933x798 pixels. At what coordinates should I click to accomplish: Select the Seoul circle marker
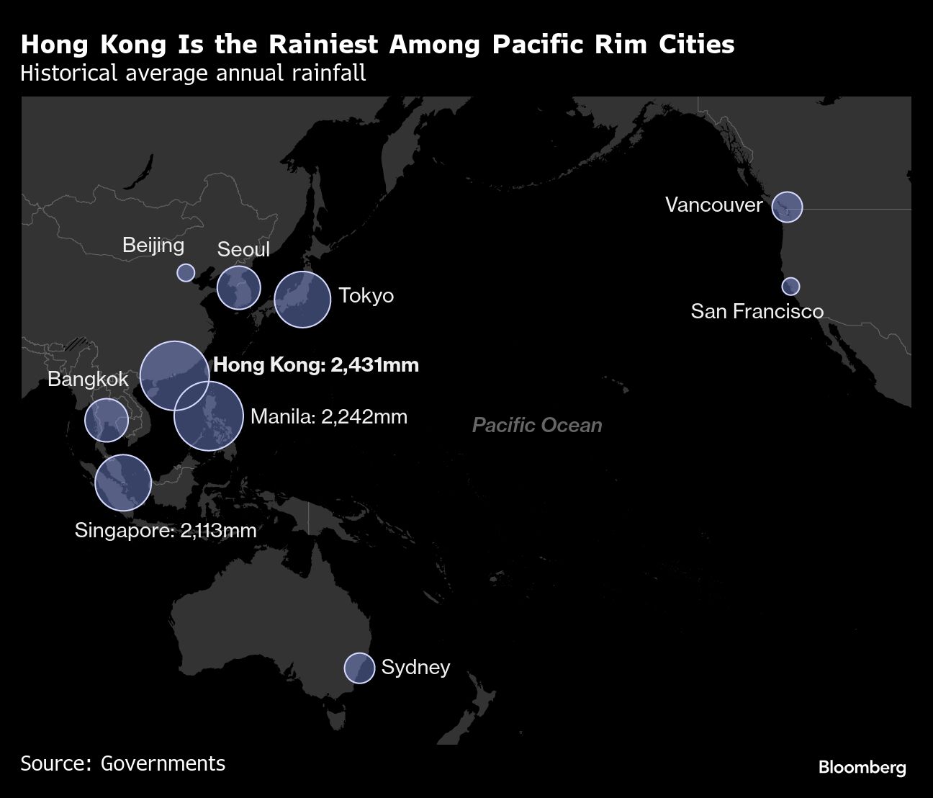[238, 287]
